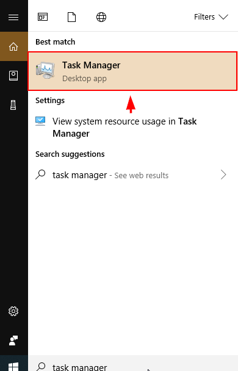
Task: Expand the hamburger menu in the sidebar
Action: (x=13, y=17)
